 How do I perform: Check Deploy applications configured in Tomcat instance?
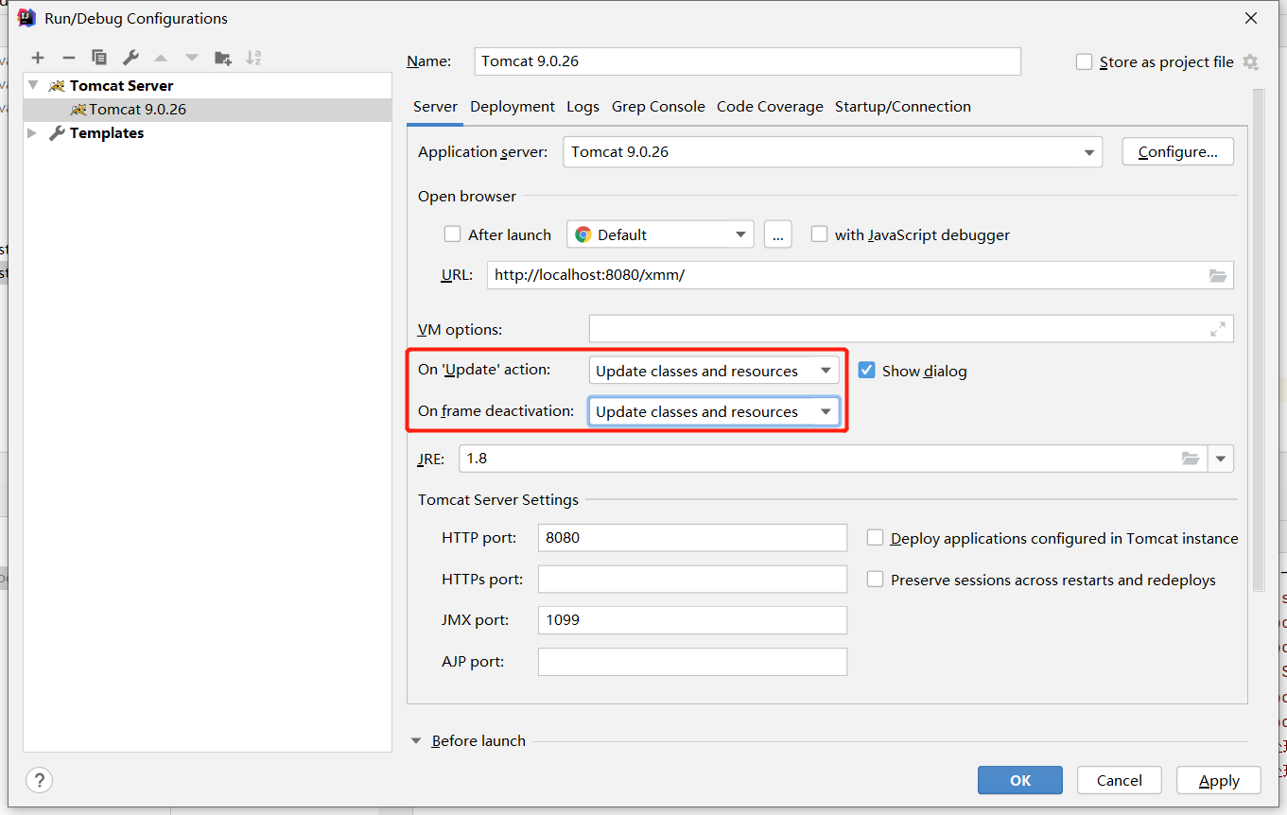click(x=876, y=538)
